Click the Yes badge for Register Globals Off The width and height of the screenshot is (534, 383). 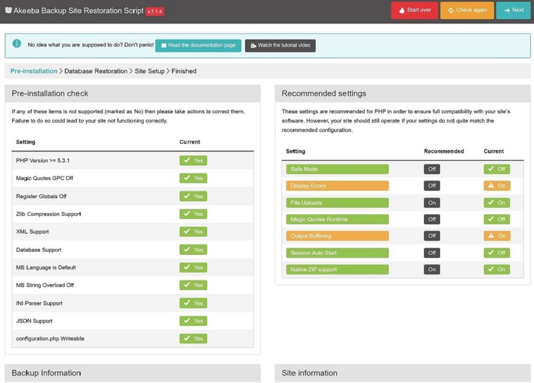click(x=193, y=196)
